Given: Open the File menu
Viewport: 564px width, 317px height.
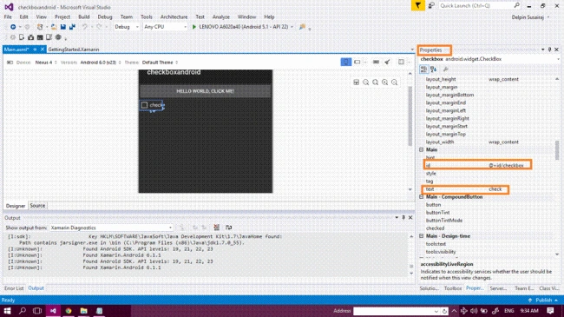Looking at the screenshot, I should (x=8, y=17).
